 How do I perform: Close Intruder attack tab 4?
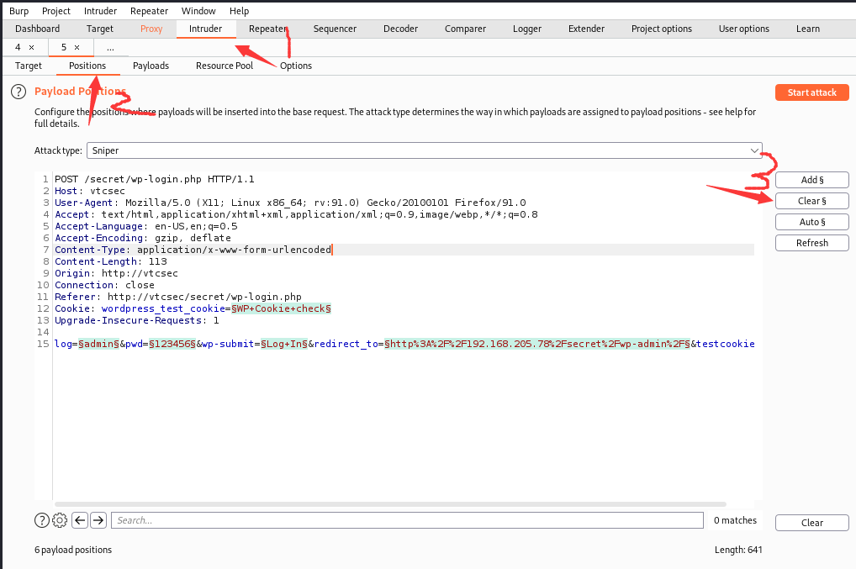pyautogui.click(x=32, y=47)
